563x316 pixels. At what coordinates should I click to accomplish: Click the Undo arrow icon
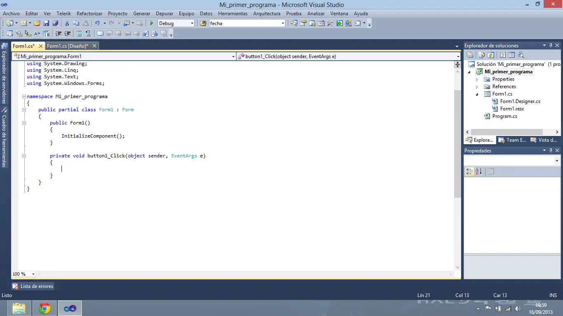tap(97, 23)
